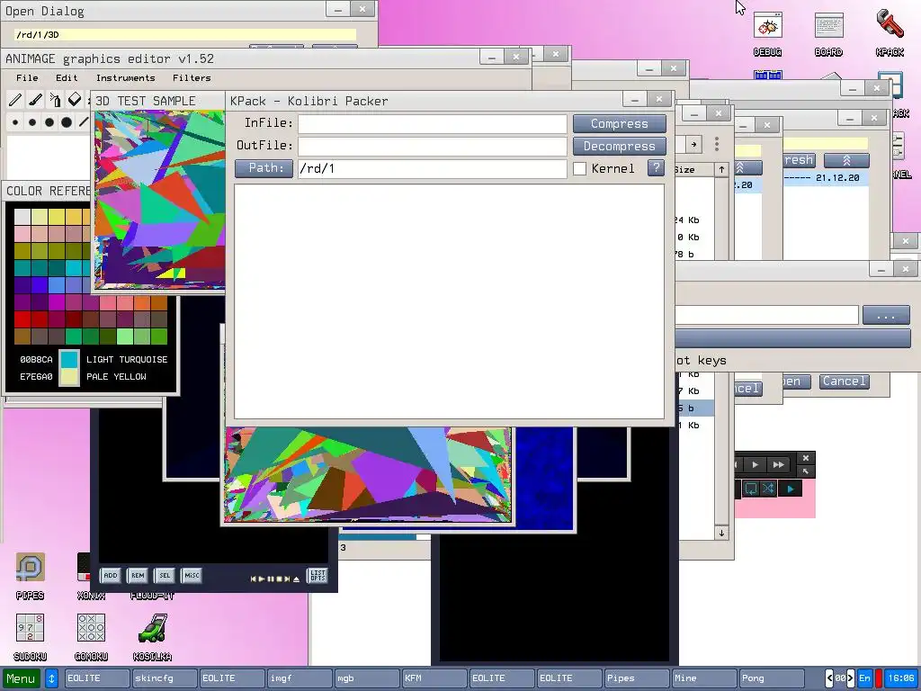Open the File menu in ANIMAGE
921x691 pixels.
tap(27, 77)
